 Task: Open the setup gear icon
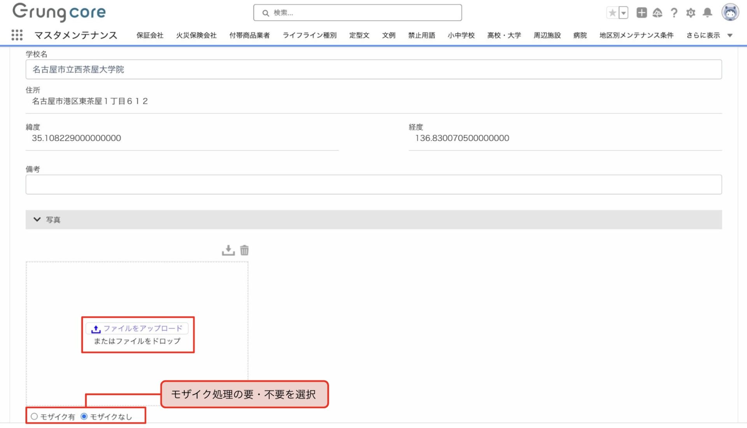[x=691, y=13]
